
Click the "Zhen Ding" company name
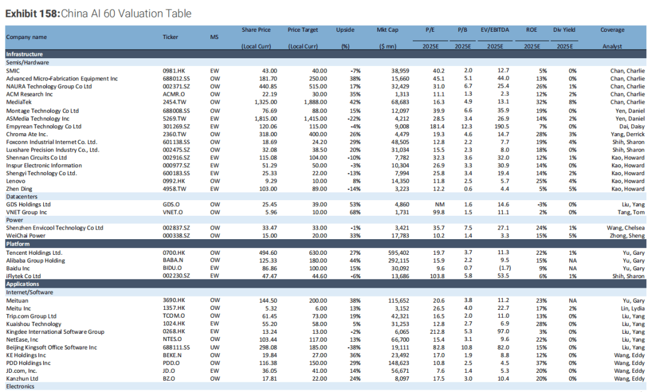(x=19, y=189)
